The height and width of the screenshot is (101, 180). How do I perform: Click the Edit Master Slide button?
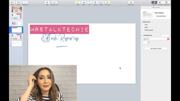(x=156, y=49)
